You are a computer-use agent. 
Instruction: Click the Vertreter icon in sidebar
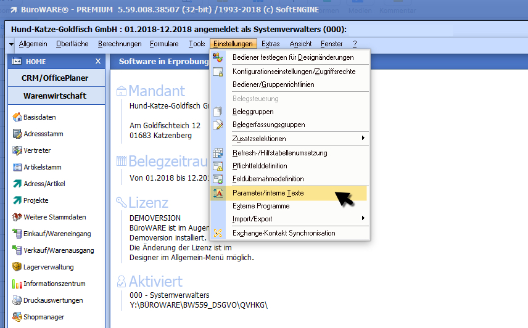[17, 150]
